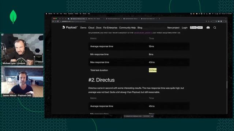
Task: Select the Michael Lynn video thumbnail
Action: click(x=22, y=49)
